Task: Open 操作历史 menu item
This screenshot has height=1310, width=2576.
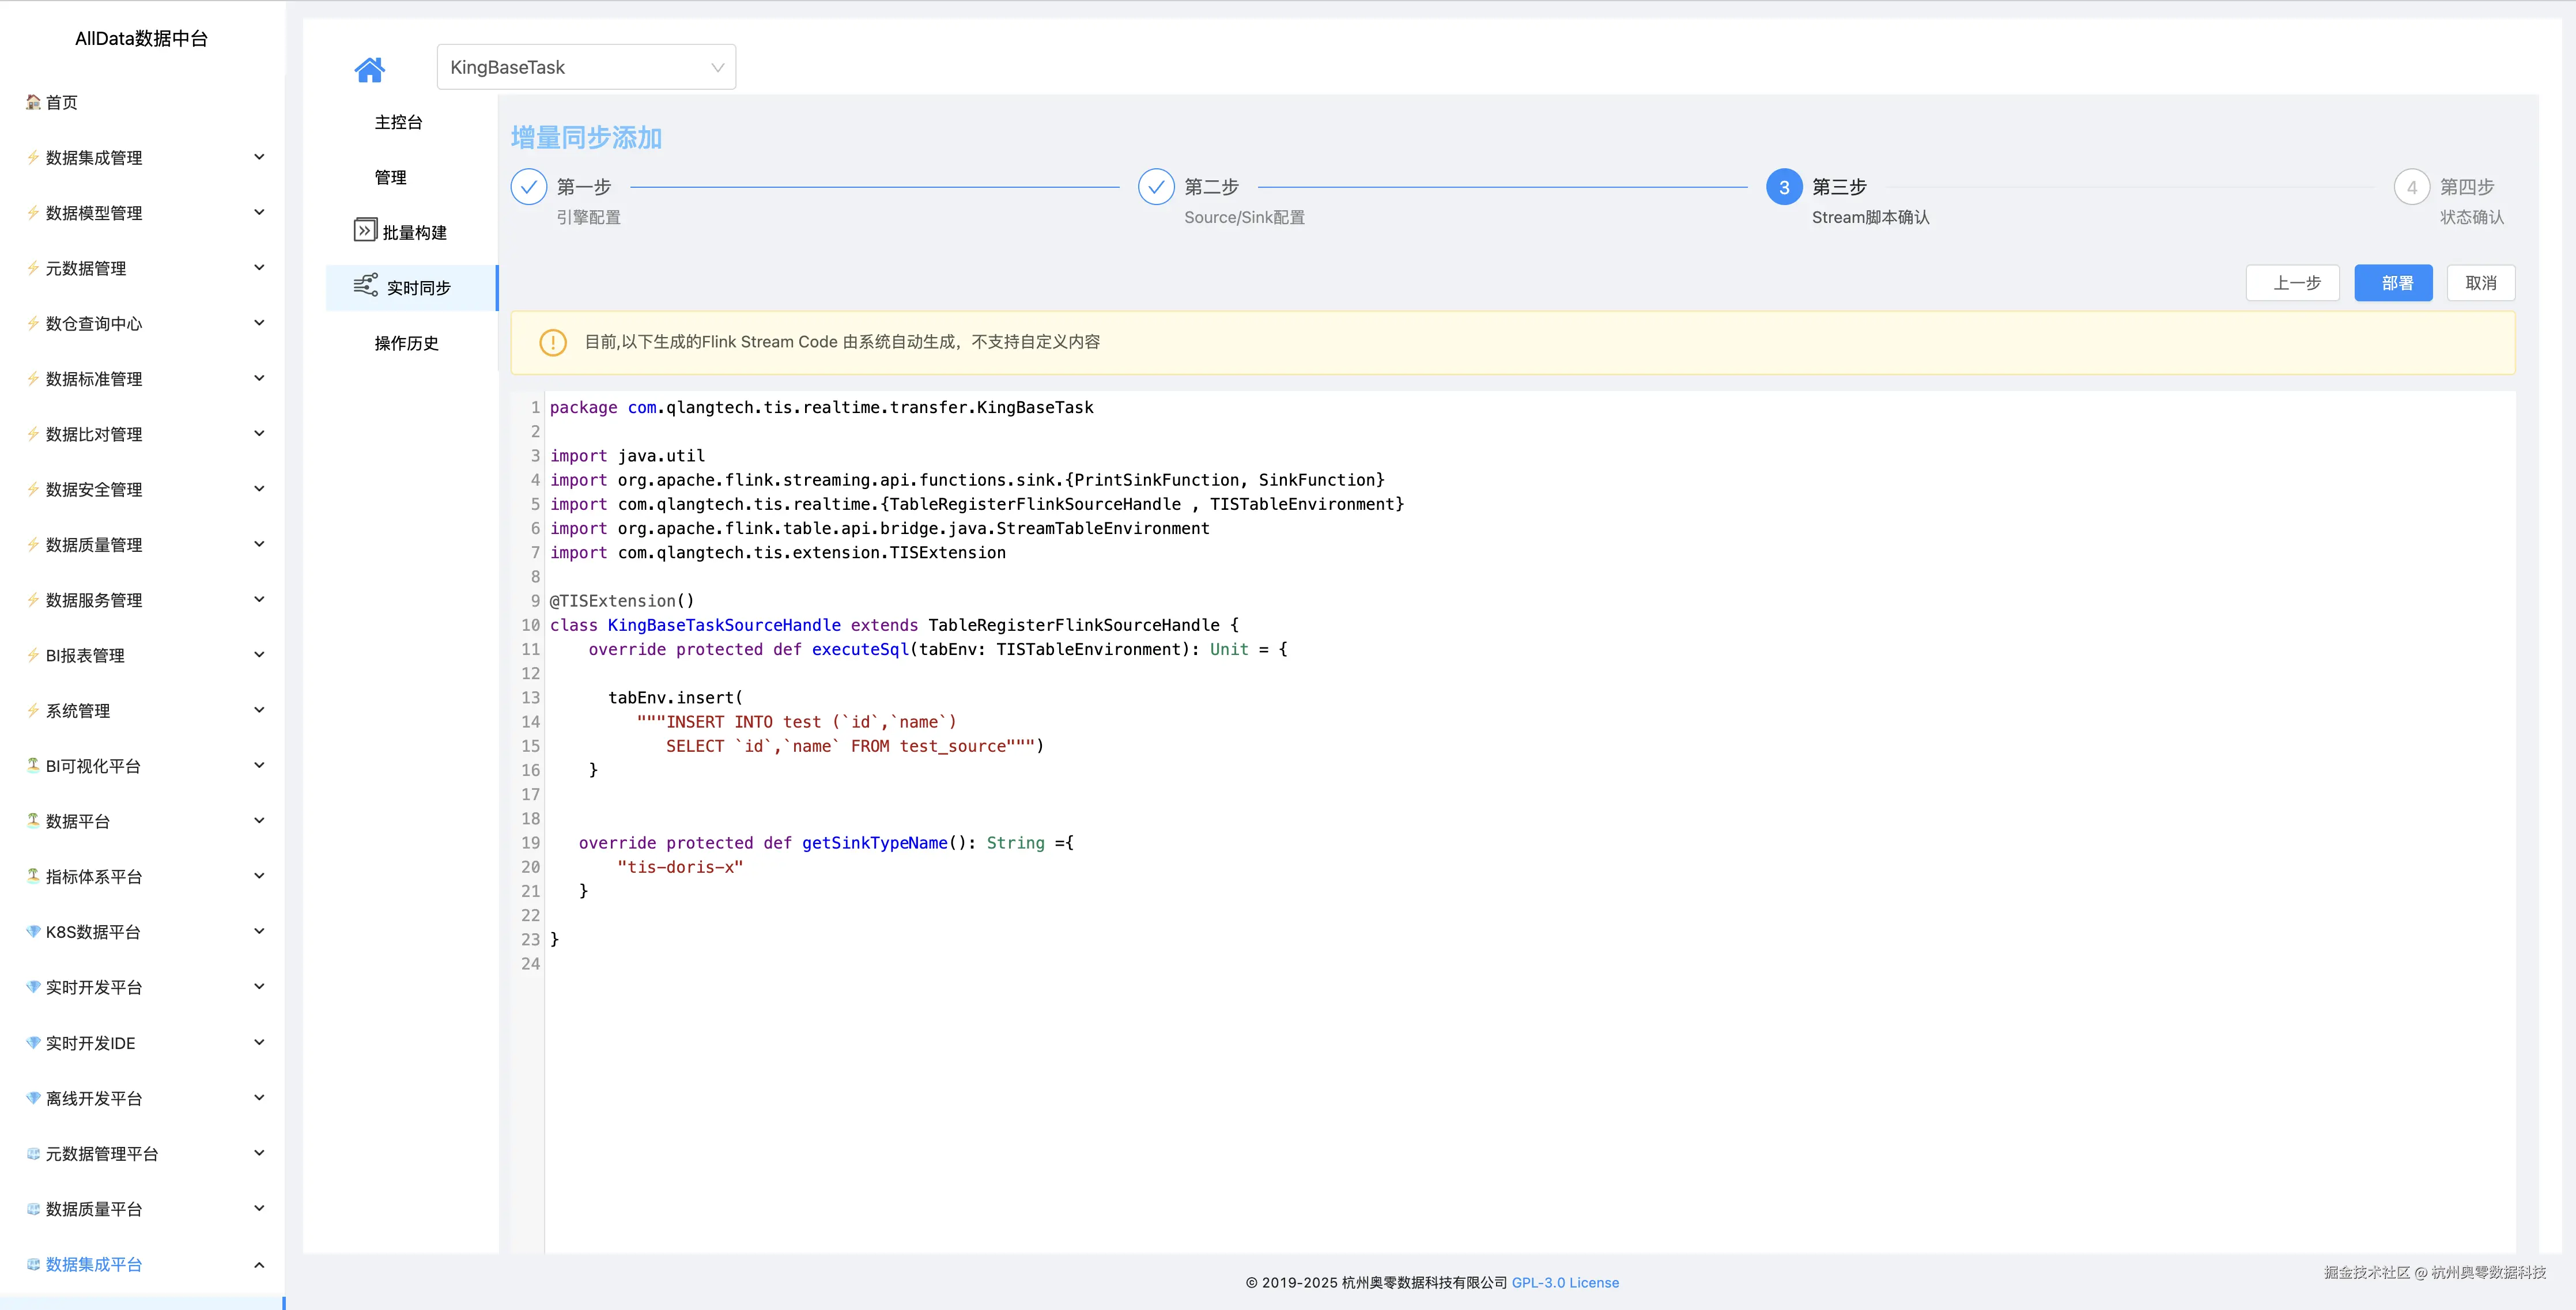Action: pos(406,343)
